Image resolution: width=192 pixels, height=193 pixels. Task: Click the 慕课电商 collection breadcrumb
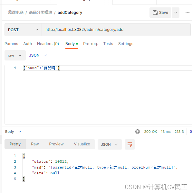tap(16, 13)
